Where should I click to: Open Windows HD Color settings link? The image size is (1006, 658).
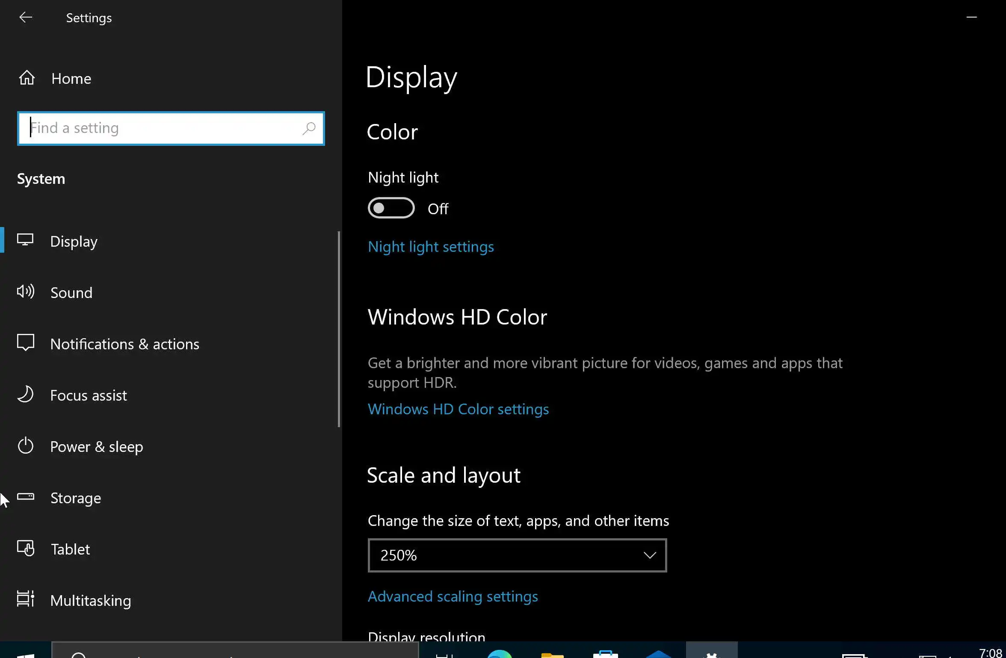pyautogui.click(x=458, y=409)
